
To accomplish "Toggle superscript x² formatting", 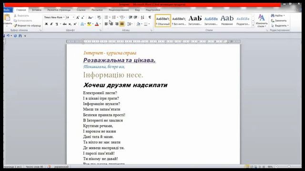I will coord(75,24).
